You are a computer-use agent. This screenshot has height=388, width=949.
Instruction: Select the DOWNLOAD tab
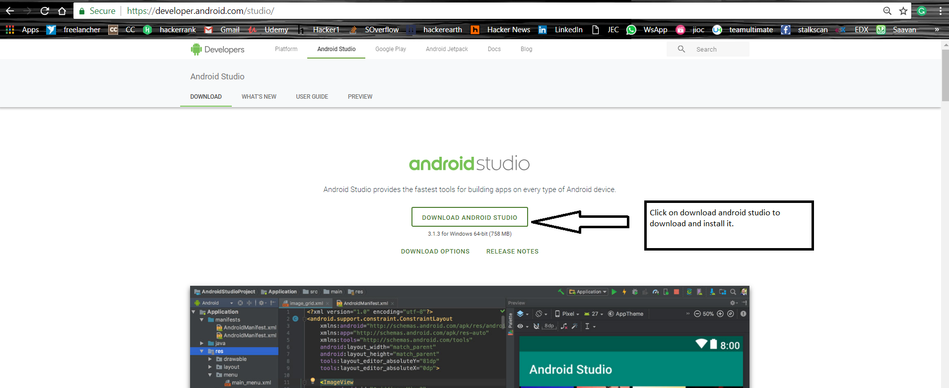pos(206,97)
